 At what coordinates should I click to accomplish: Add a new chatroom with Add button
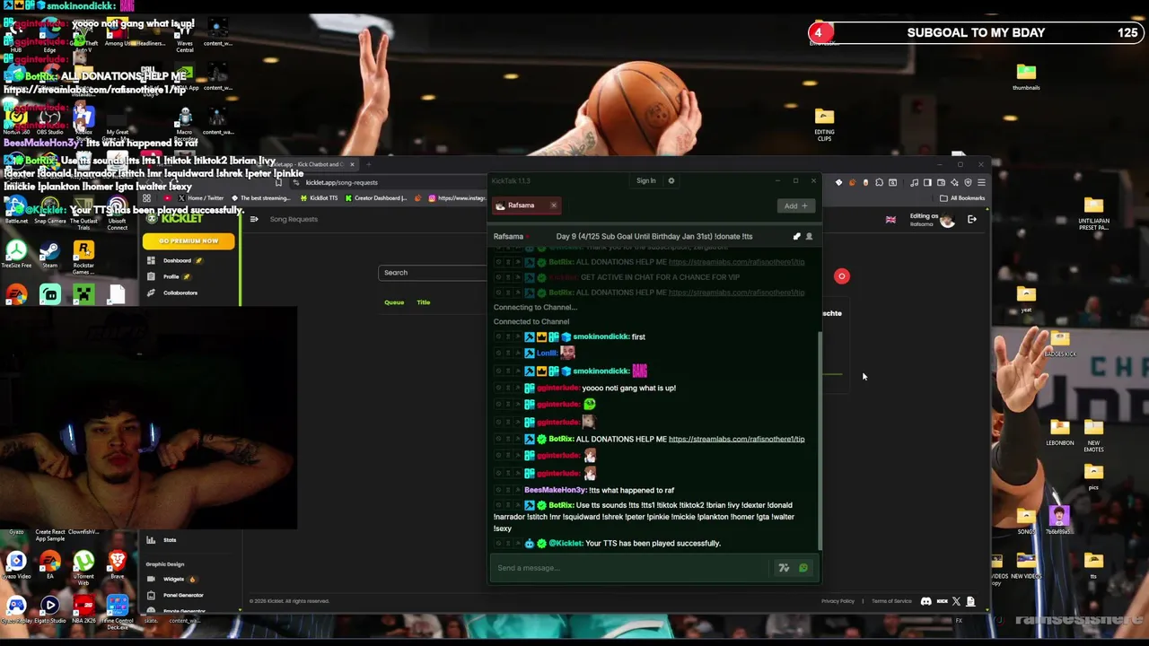(795, 205)
